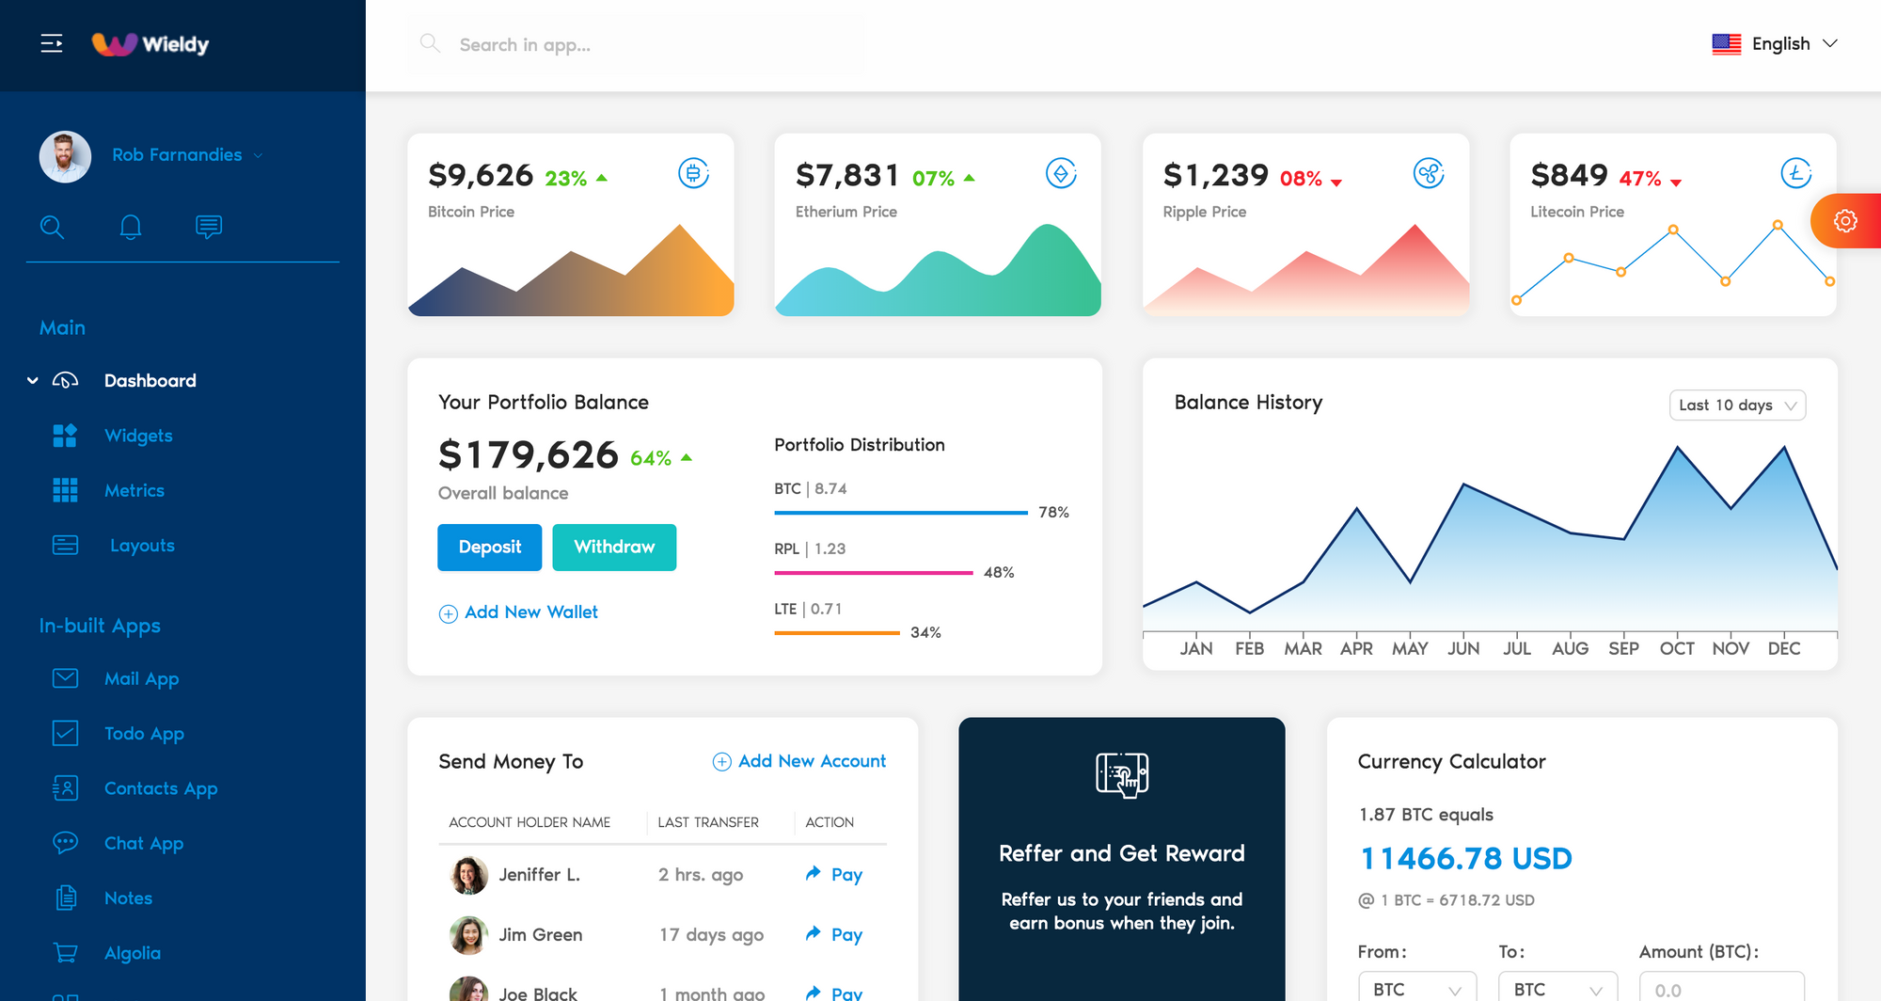This screenshot has height=1001, width=1881.
Task: Click the Wieldy logo
Action: (150, 43)
